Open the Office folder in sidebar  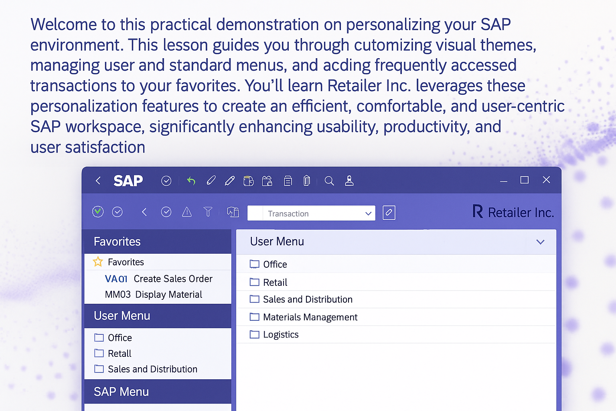click(x=113, y=338)
